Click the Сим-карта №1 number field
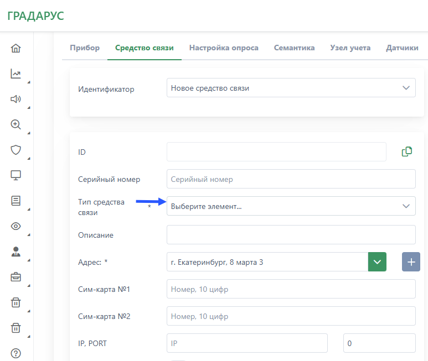This screenshot has height=361, width=428. 291,289
